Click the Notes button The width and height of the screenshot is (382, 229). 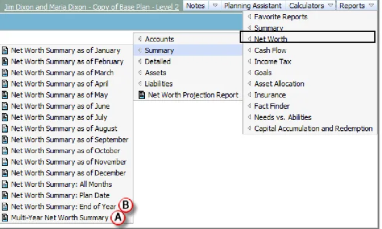pyautogui.click(x=196, y=6)
